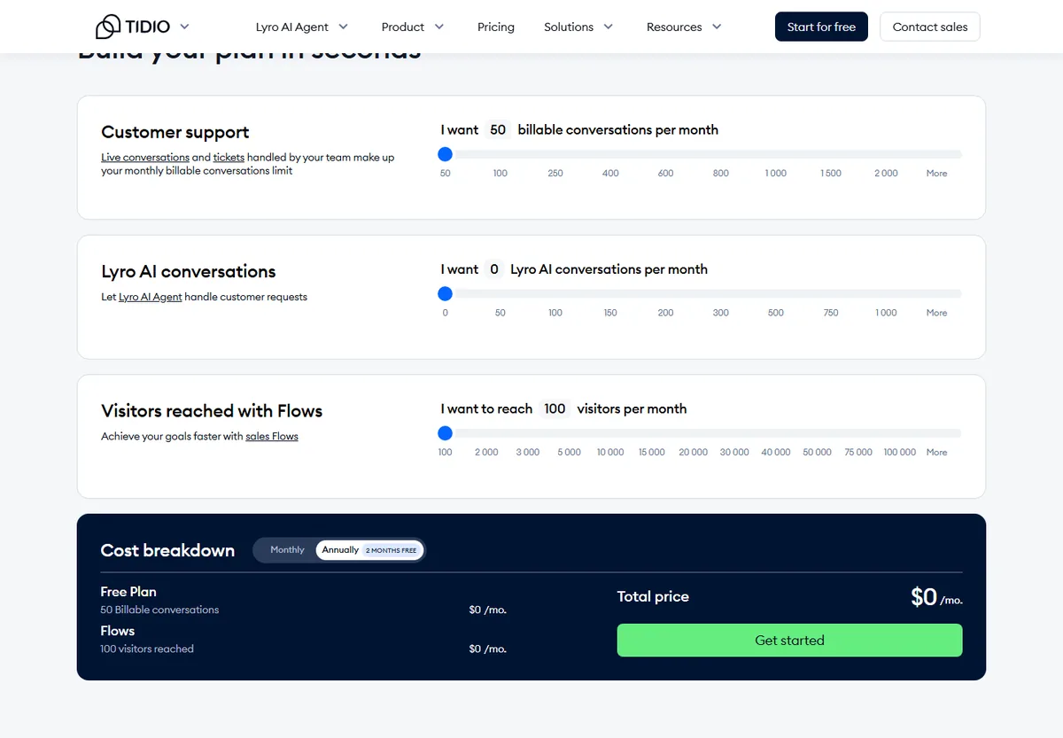Image resolution: width=1063 pixels, height=738 pixels.
Task: Set Flows slider to 15 000 visitors
Action: click(x=652, y=452)
